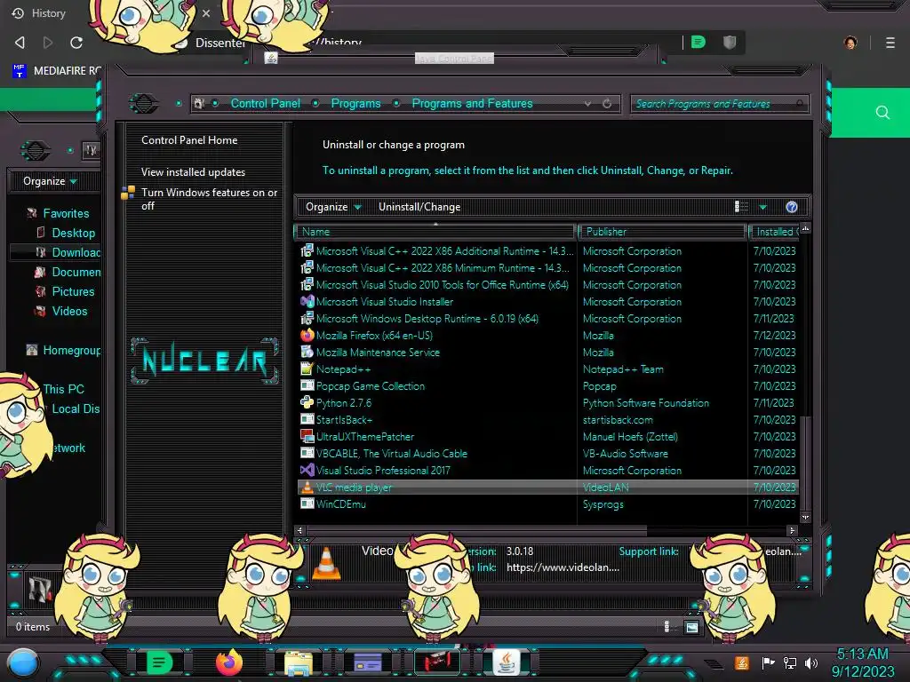910x682 pixels.
Task: Click horizontal scrollbar left arrow
Action: click(x=299, y=530)
